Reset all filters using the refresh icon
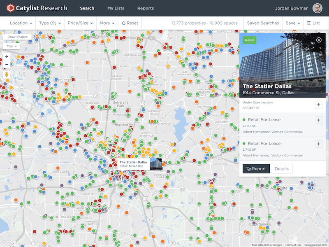Image resolution: width=329 pixels, height=247 pixels. tap(130, 23)
